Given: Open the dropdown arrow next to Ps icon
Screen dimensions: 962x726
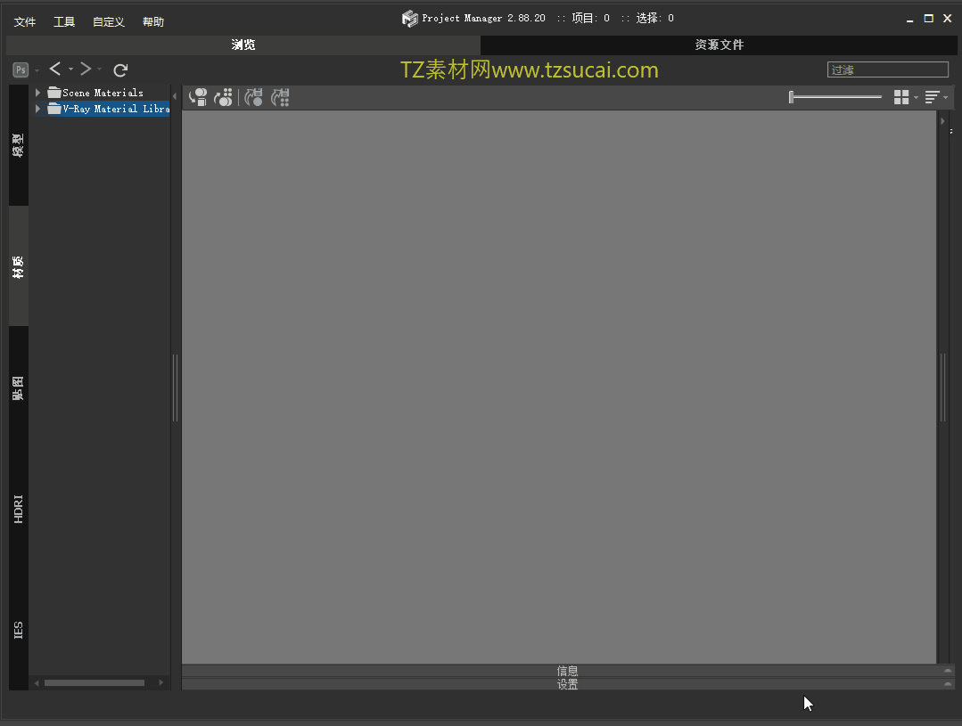Looking at the screenshot, I should point(37,70).
